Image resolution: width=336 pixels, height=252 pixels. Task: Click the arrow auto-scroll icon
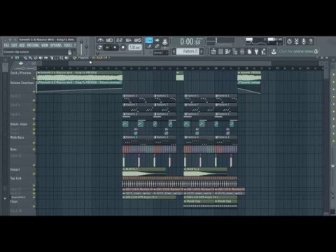pos(157,40)
